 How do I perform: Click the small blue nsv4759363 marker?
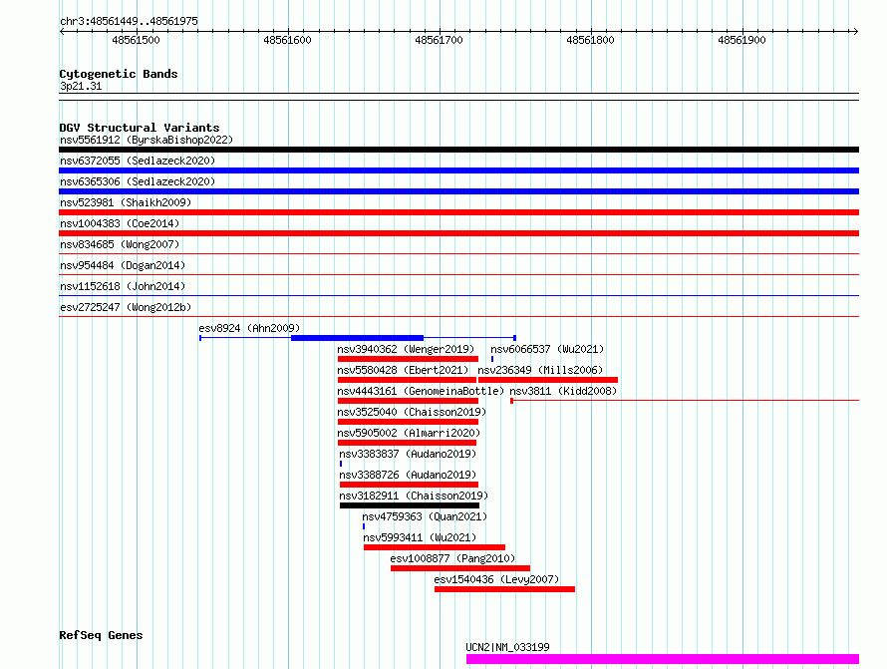[x=364, y=526]
